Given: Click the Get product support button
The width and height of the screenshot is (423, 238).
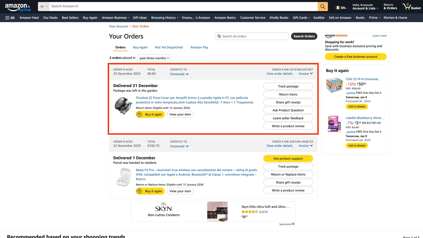Looking at the screenshot, I should [288, 159].
